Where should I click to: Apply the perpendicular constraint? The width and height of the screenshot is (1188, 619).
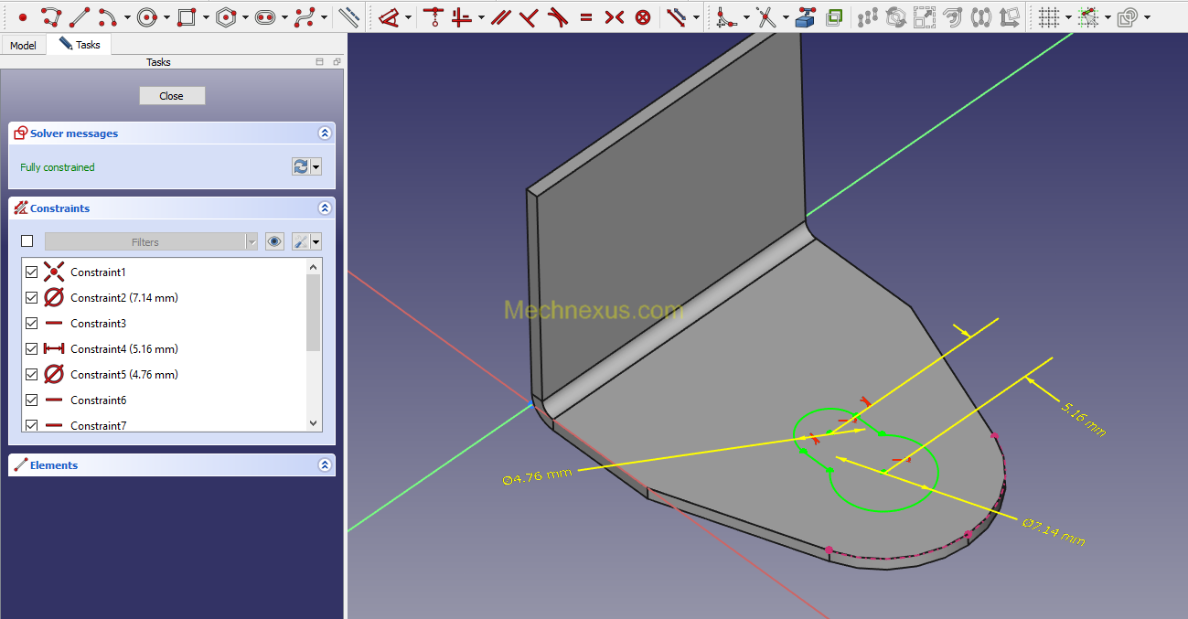click(x=529, y=16)
